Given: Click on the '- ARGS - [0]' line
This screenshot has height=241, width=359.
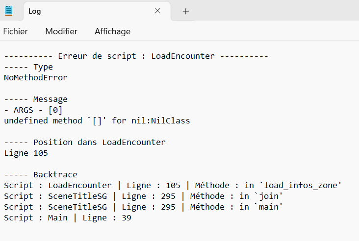Looking at the screenshot, I should point(33,110).
